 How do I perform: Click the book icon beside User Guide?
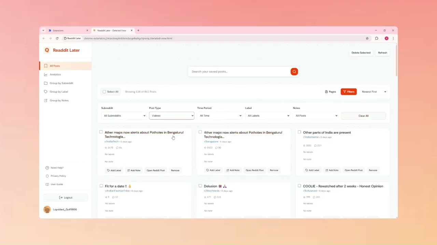[x=47, y=184]
